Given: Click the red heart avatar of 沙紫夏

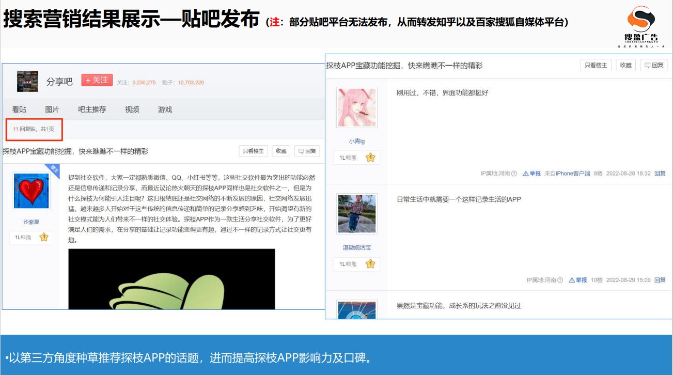Looking at the screenshot, I should pyautogui.click(x=32, y=191).
